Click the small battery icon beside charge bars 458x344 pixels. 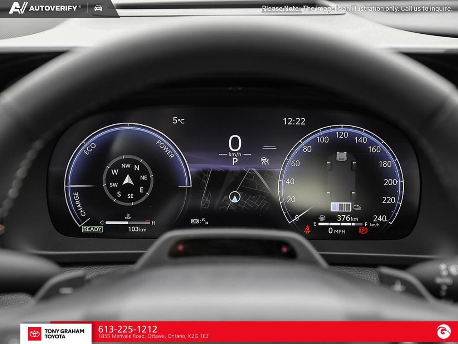click(x=357, y=207)
